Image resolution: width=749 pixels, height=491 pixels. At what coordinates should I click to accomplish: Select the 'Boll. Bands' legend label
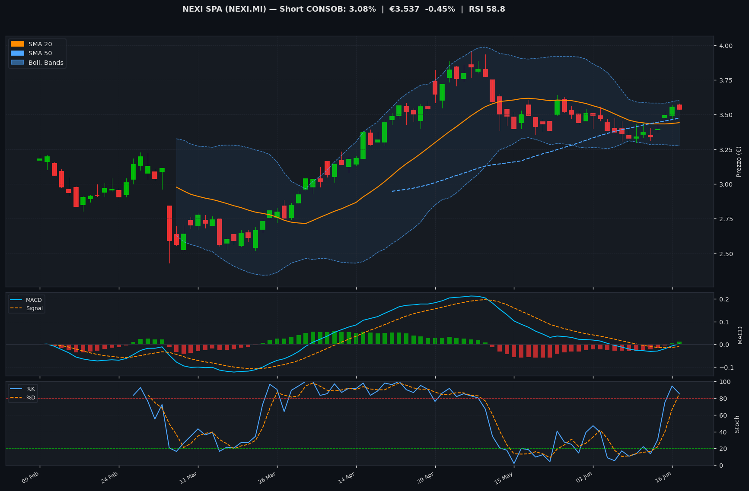pos(46,63)
